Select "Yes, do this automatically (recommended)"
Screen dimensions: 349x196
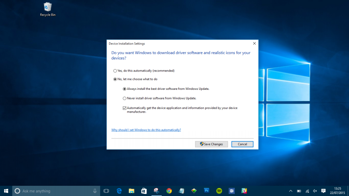tap(115, 71)
